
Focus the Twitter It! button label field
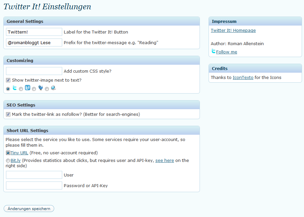point(34,32)
